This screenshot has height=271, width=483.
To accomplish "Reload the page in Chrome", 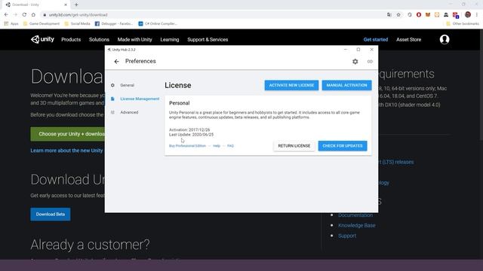I will (x=24, y=14).
